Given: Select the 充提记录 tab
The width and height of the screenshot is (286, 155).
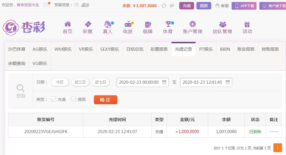Looking at the screenshot, I should point(184,49).
